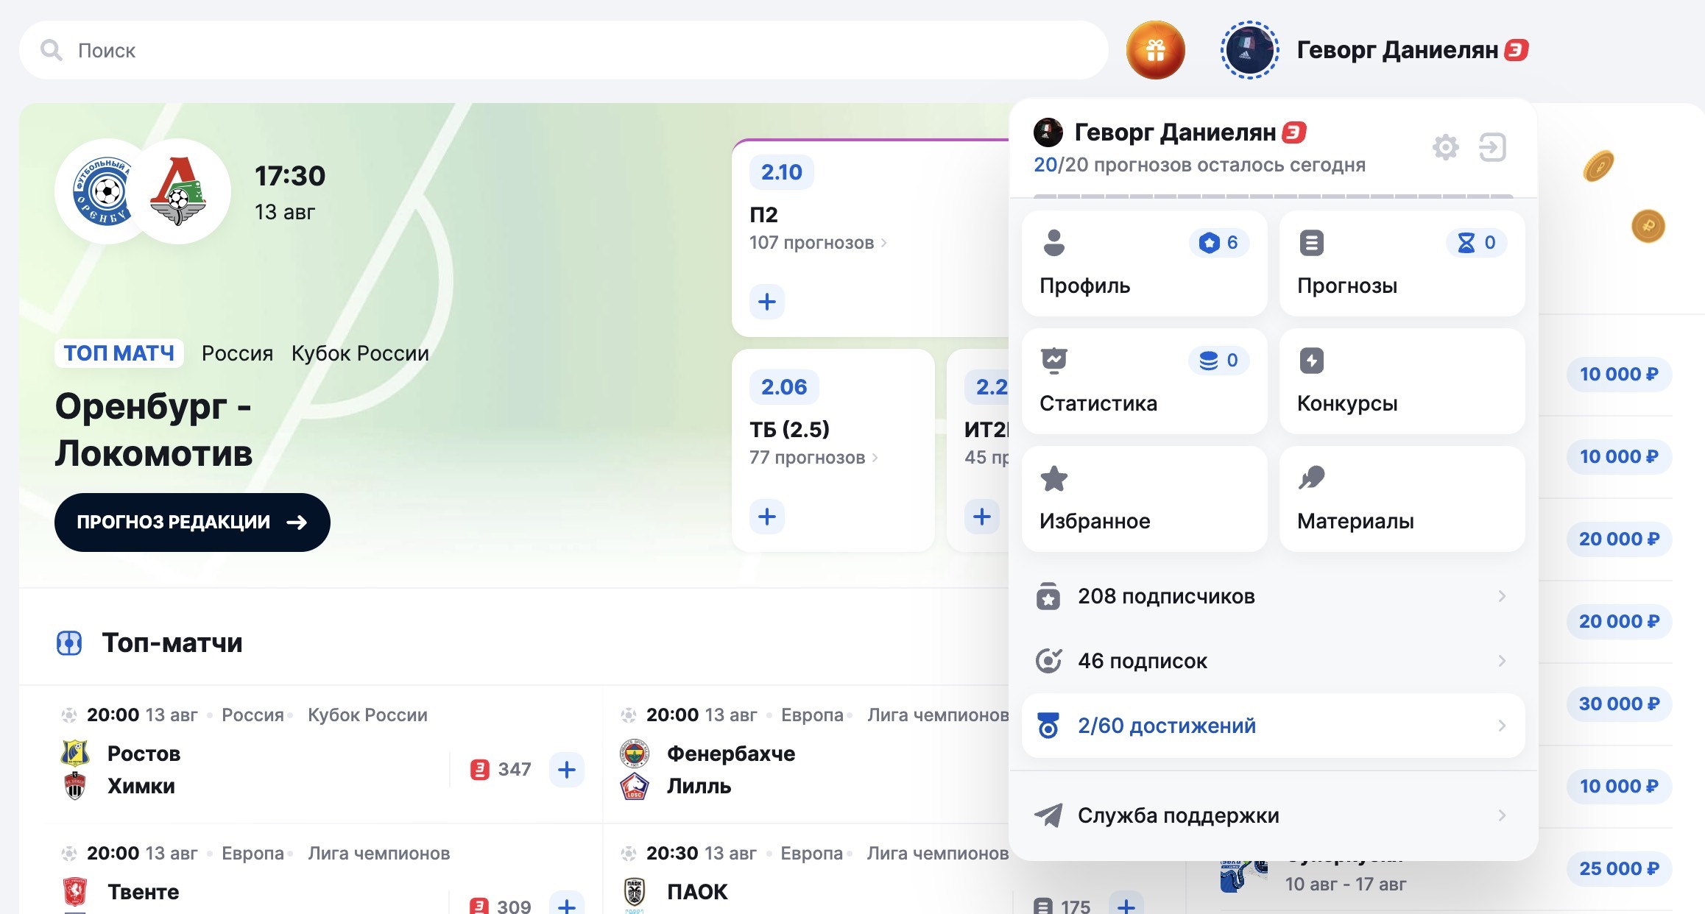Screen dimensions: 1705x914
Task: Open 2/60 достижений row chevron
Action: pos(1502,726)
